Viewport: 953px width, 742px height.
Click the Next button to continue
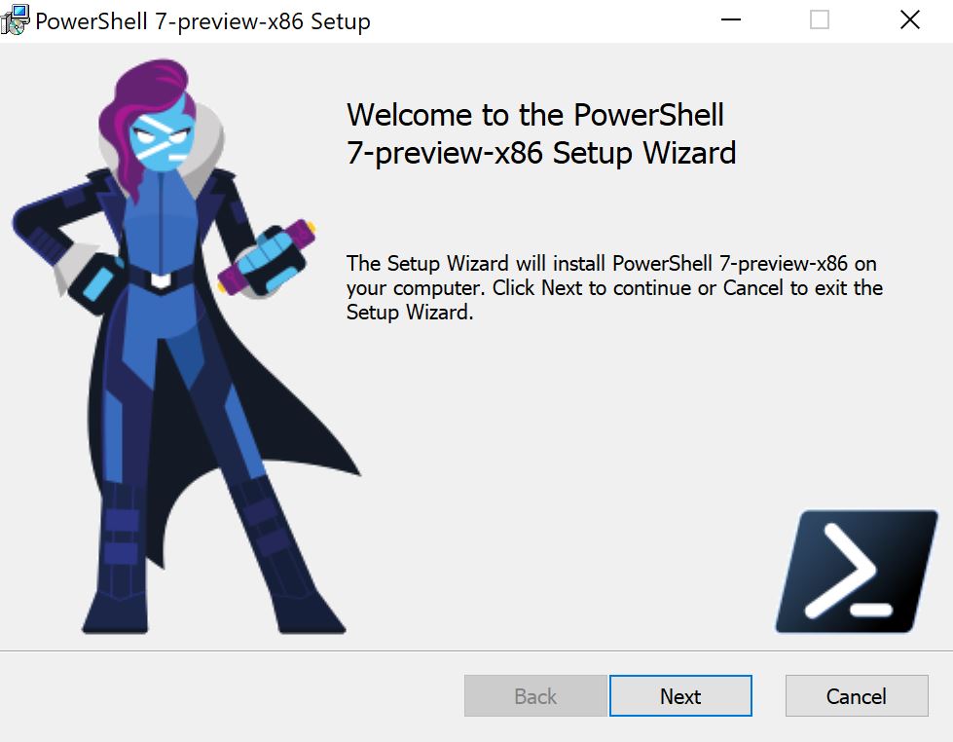(x=680, y=695)
